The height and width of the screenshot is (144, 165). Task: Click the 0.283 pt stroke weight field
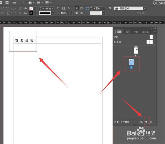(x=46, y=9)
